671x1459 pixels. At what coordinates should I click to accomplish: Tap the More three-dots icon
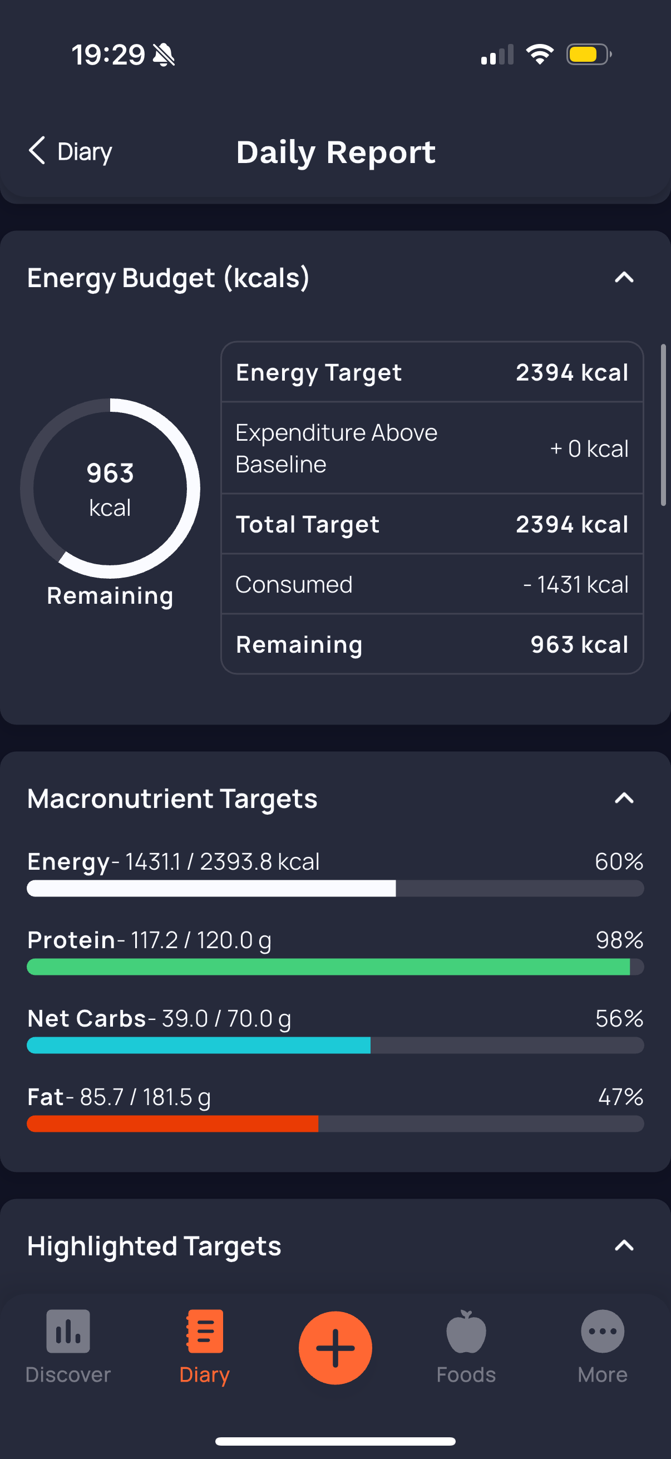point(603,1330)
